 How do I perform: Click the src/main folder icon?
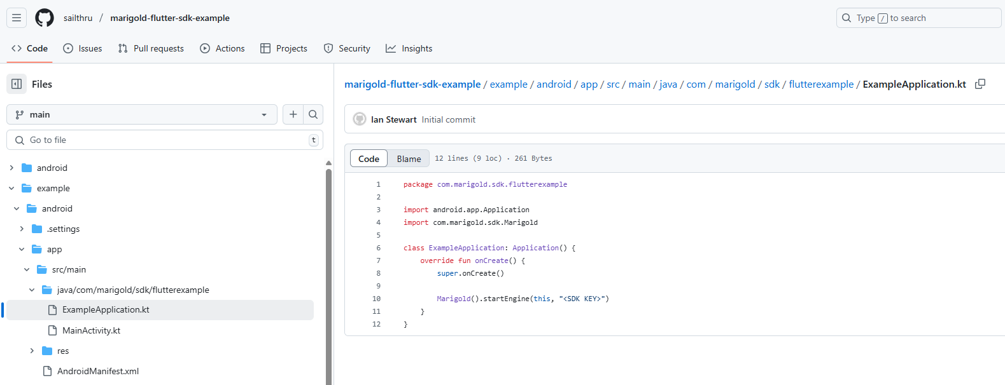[x=42, y=269]
